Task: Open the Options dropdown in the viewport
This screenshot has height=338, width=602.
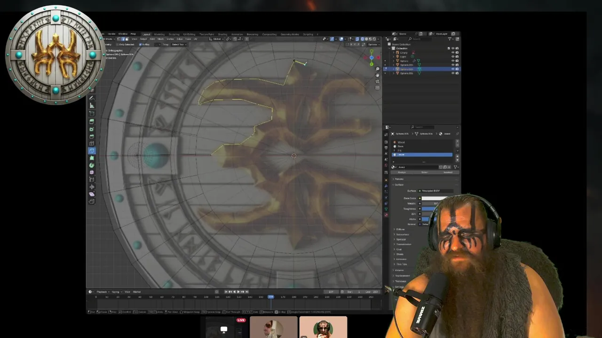Action: 374,45
